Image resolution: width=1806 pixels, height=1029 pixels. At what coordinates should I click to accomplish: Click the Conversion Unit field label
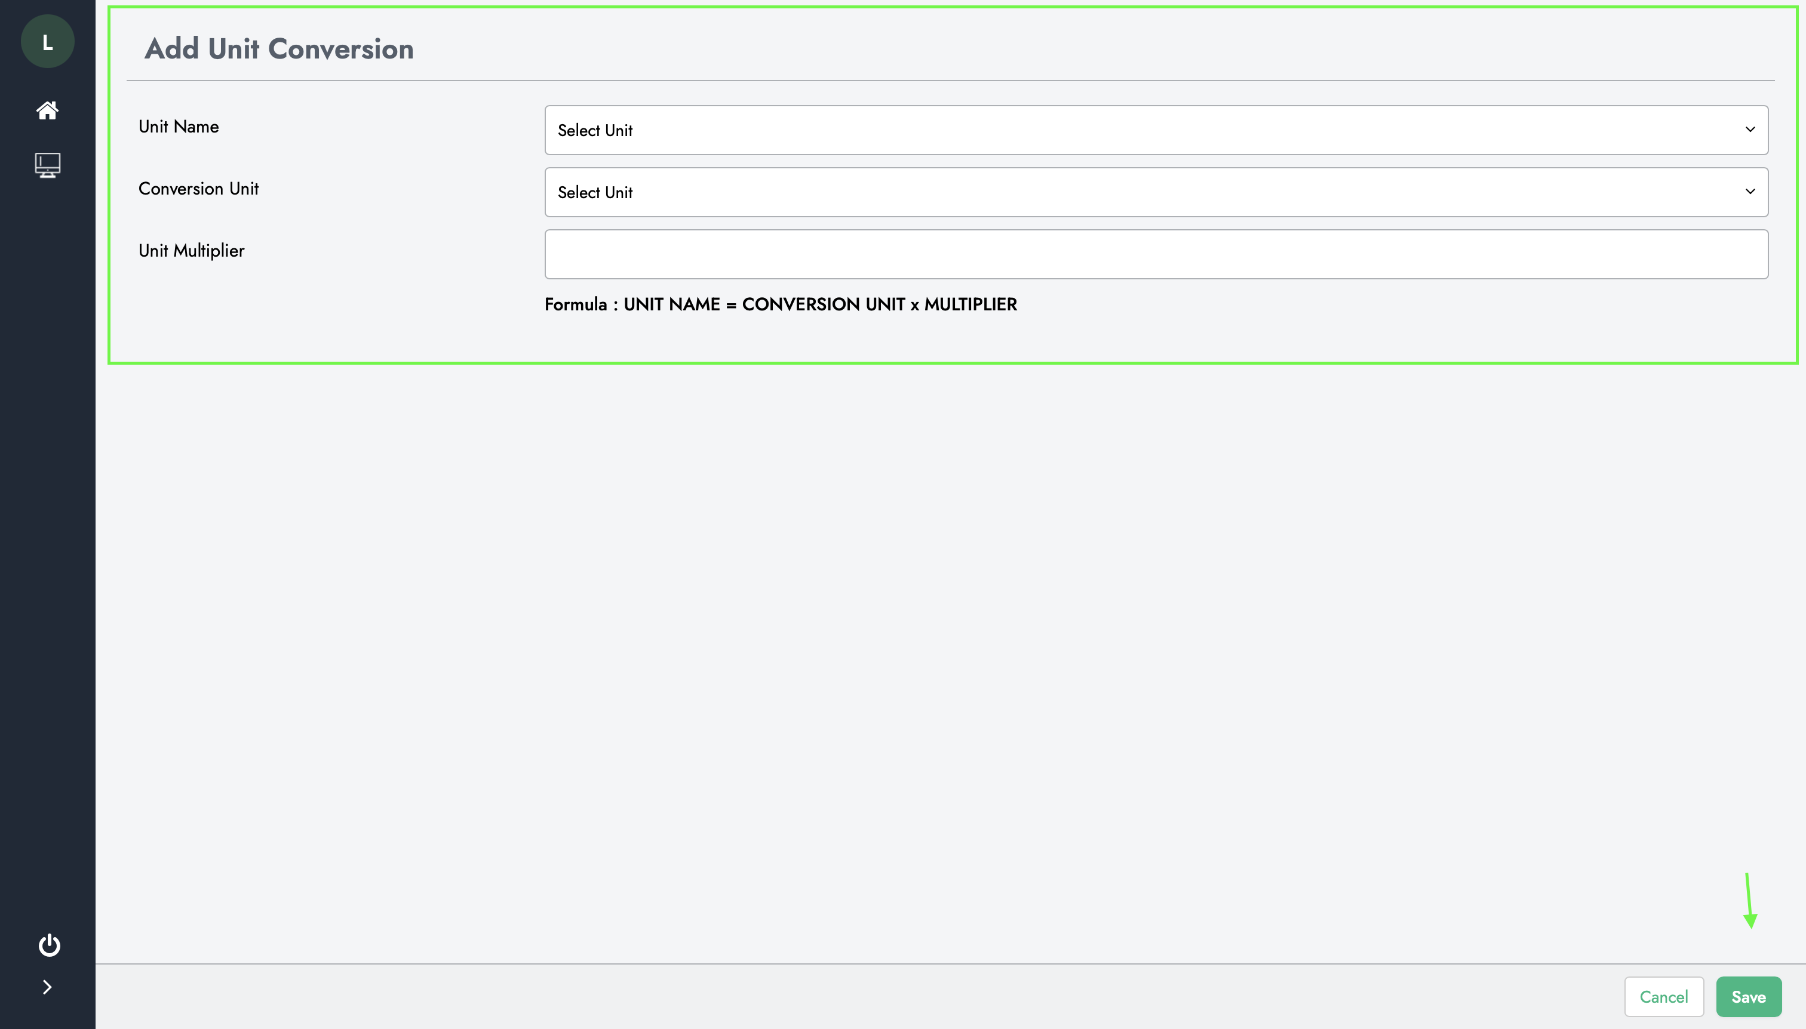[x=198, y=189]
